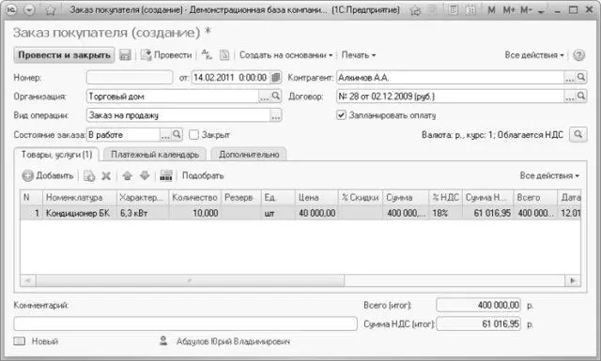Viewport: 601px width, 361px height.
Task: Delete the selected row with the X icon
Action: click(106, 175)
